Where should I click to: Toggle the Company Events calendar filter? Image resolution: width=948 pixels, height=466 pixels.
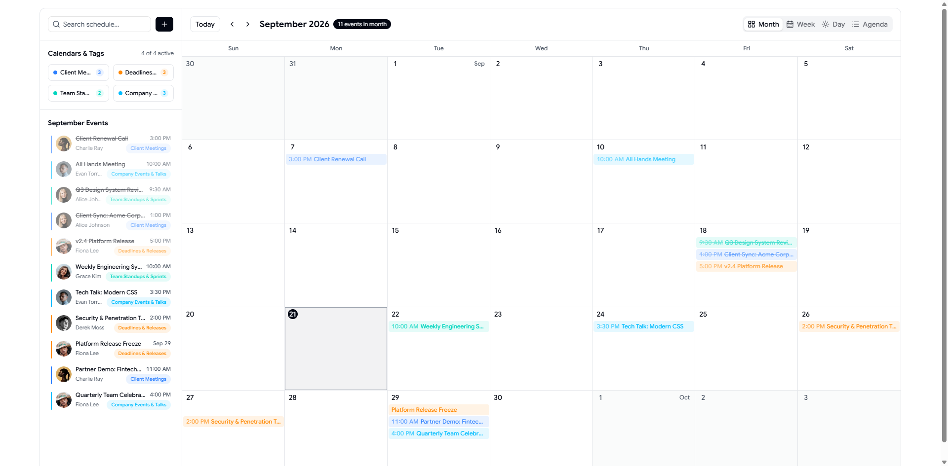(143, 93)
